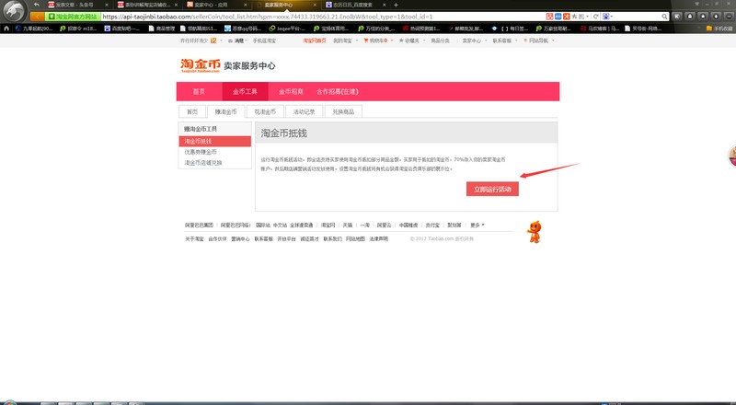Click the orange scissors icon in address bar

pos(567,17)
